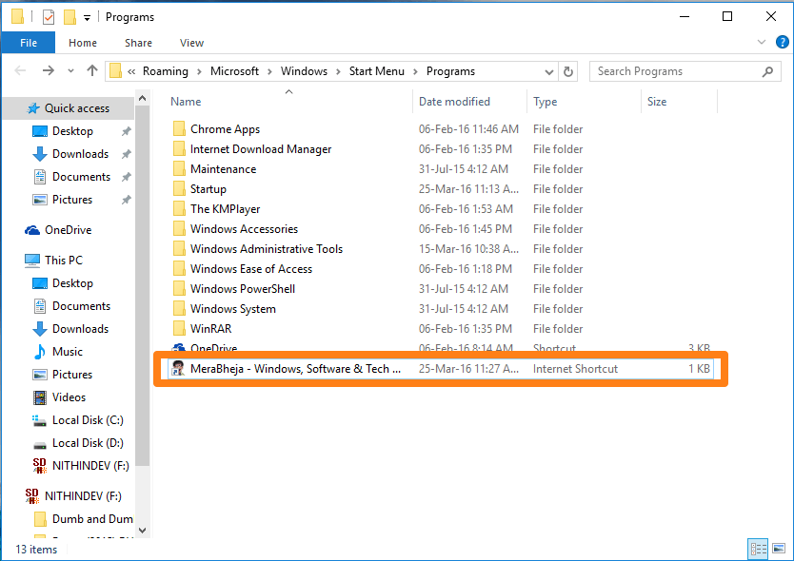Switch to Details view icon in status bar
Viewport: 794px width, 561px height.
(x=758, y=549)
